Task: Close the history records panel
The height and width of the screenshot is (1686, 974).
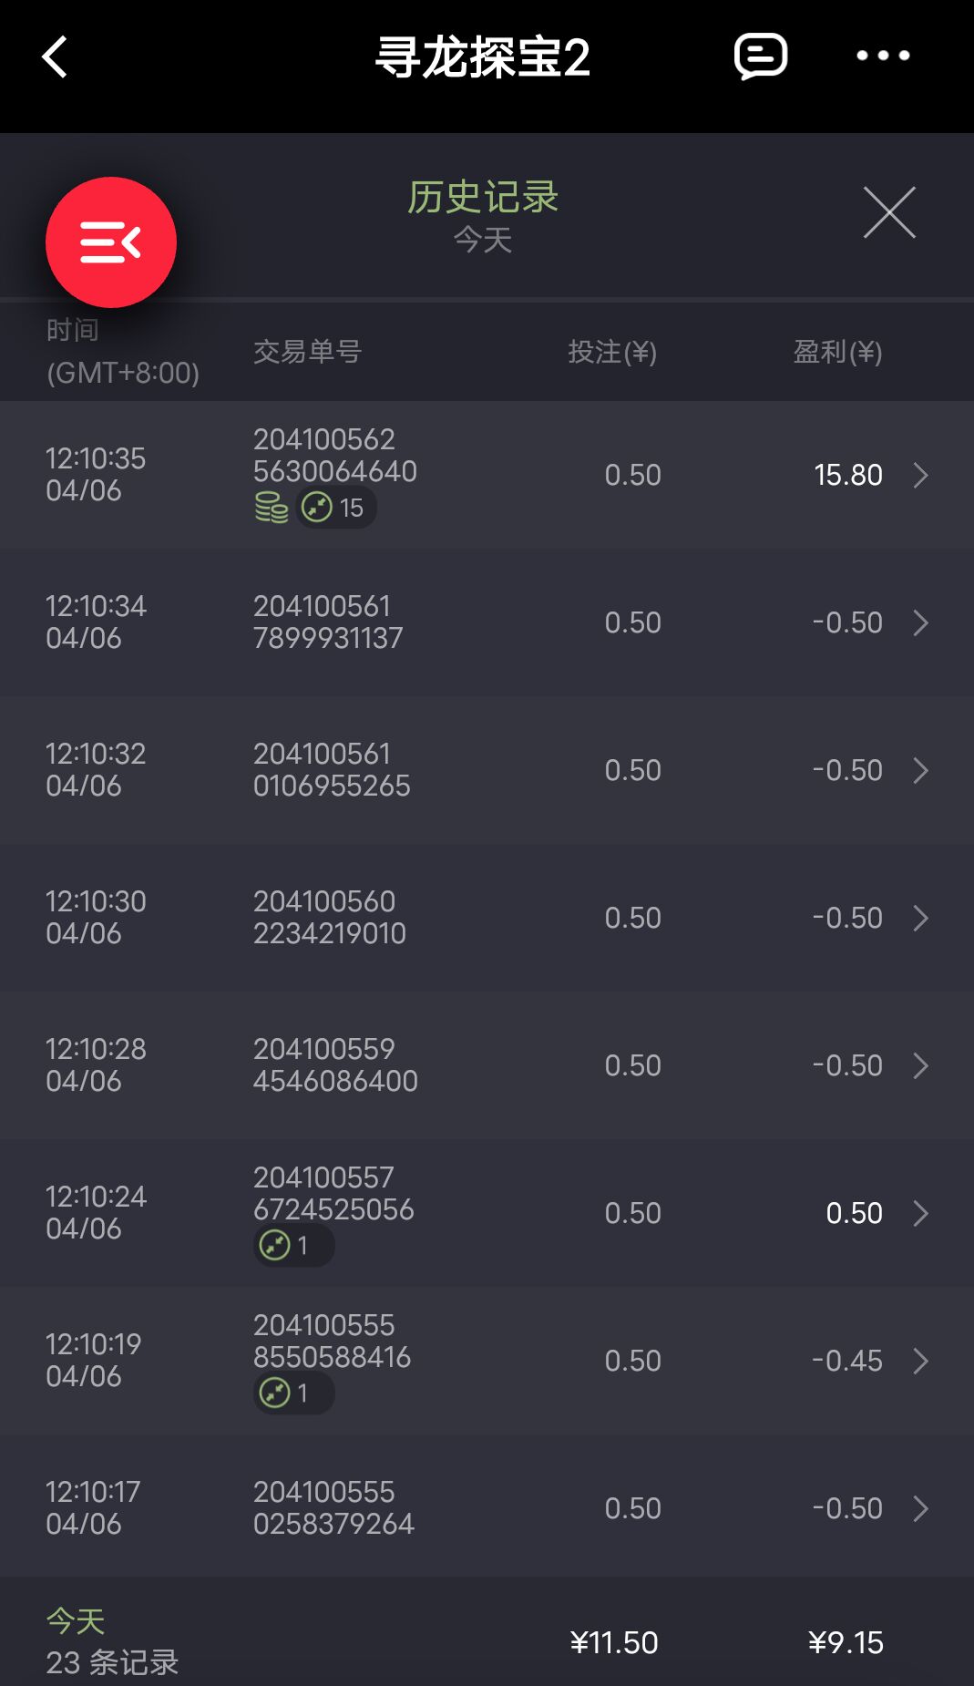Action: (x=889, y=213)
